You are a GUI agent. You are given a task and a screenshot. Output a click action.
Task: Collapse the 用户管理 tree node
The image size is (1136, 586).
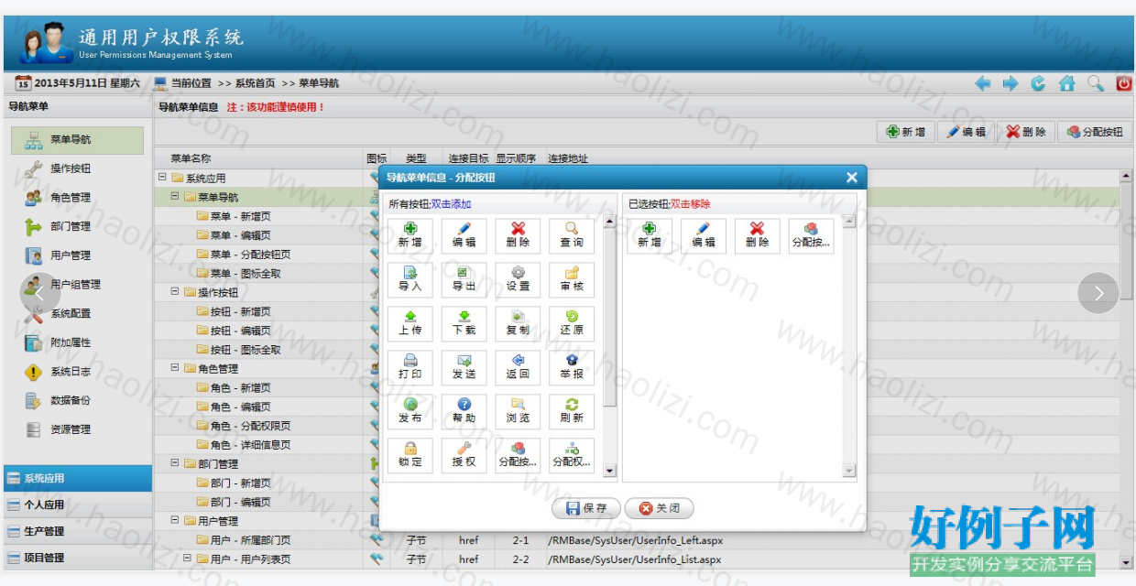pos(175,520)
